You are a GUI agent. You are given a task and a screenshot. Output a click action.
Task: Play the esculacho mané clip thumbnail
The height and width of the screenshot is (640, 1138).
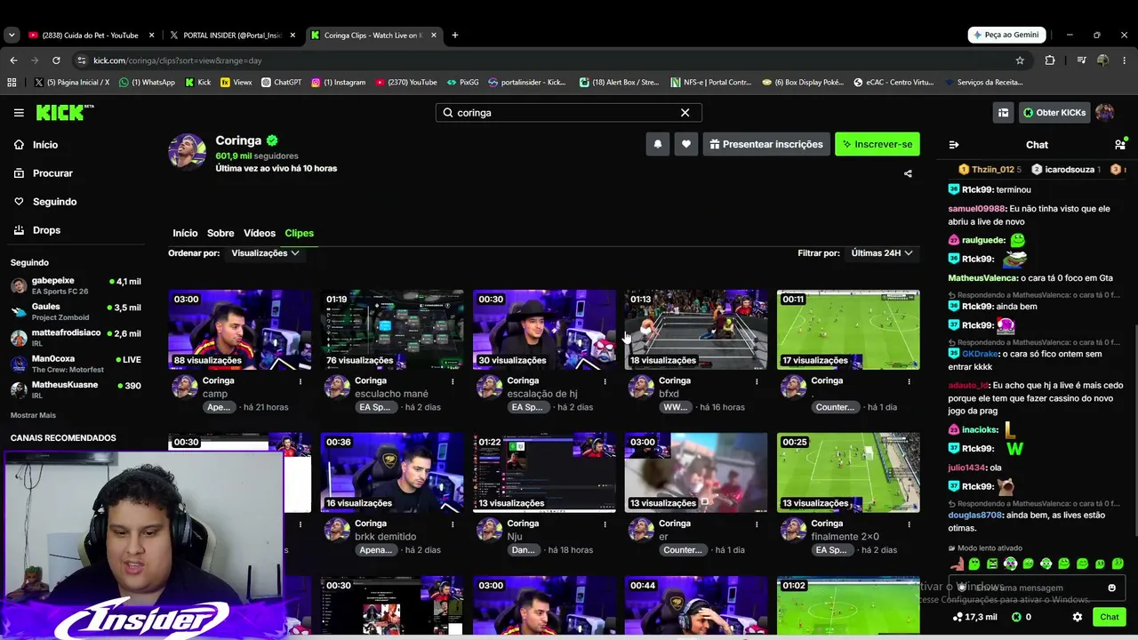click(392, 330)
